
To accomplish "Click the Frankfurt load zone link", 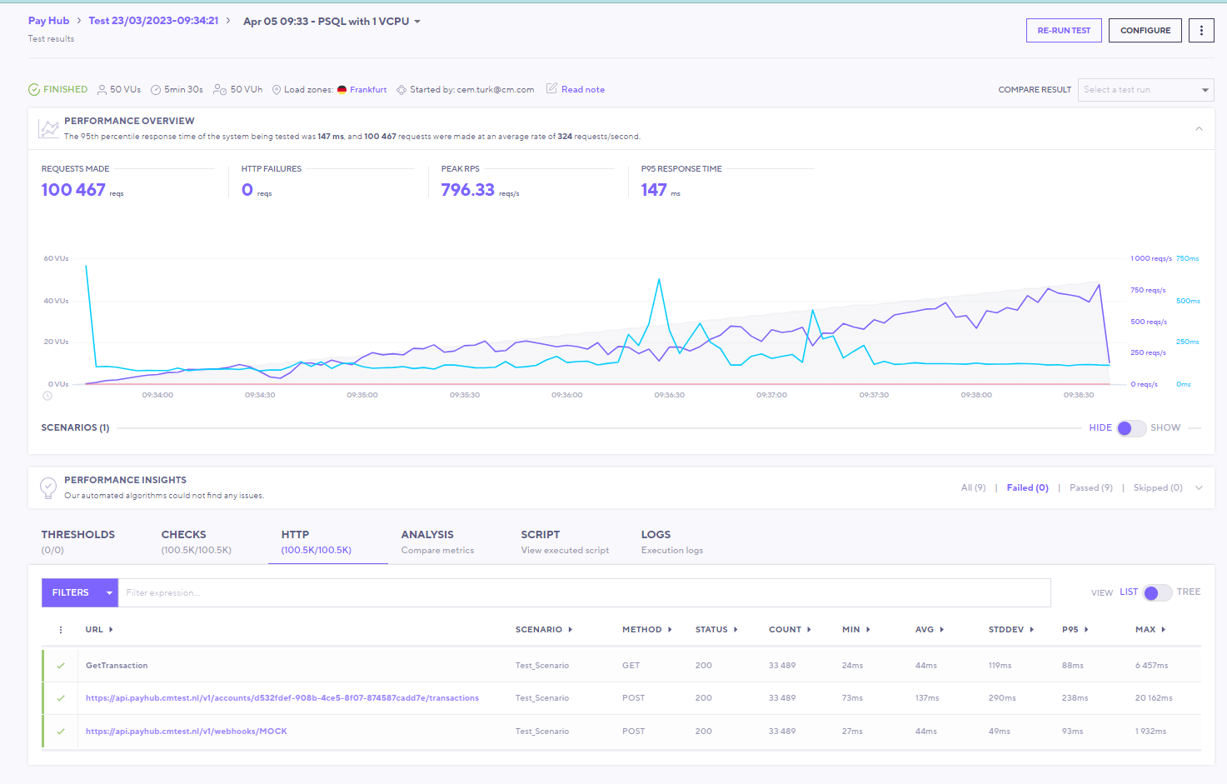I will tap(368, 90).
